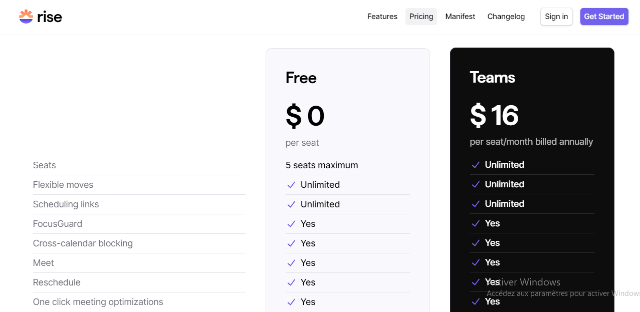This screenshot has width=640, height=312.
Task: Click 'Unlimited' in Teams Flexible moves row
Action: pos(505,184)
